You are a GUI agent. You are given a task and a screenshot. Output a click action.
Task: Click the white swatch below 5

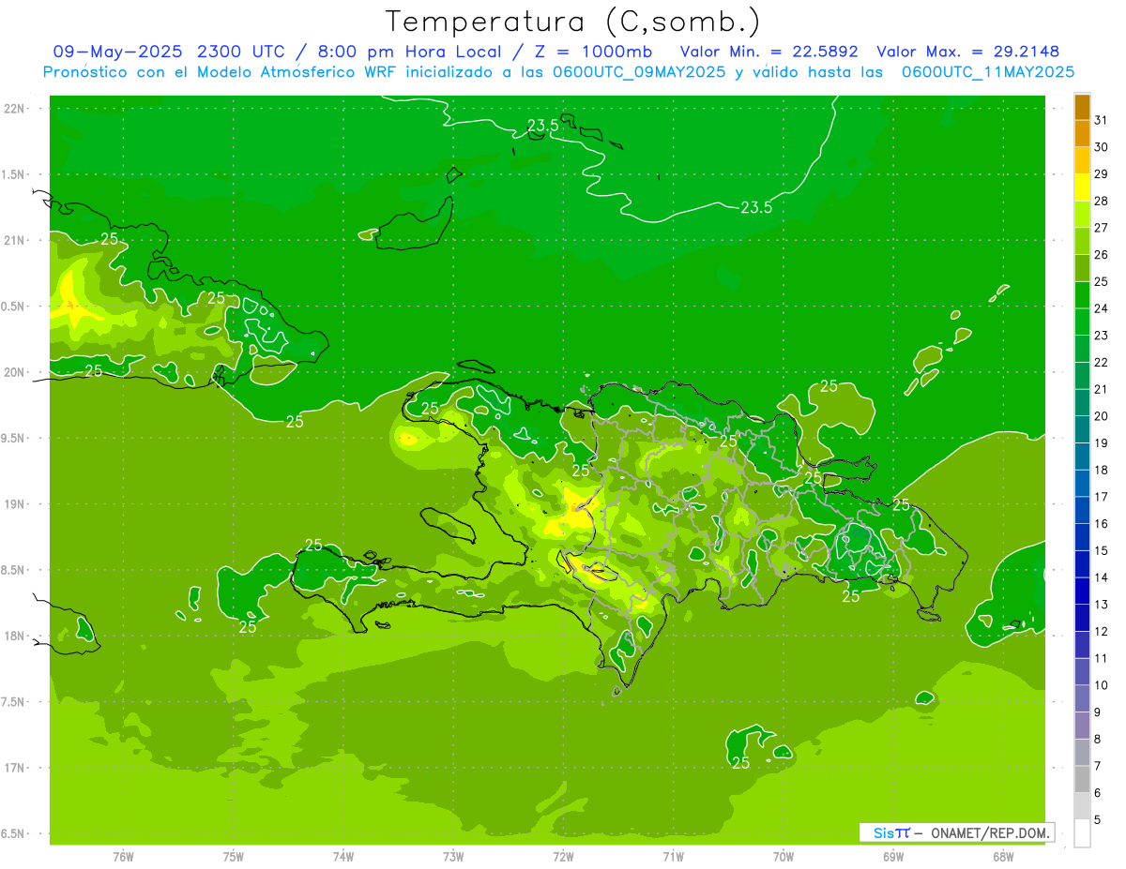coord(1082,833)
